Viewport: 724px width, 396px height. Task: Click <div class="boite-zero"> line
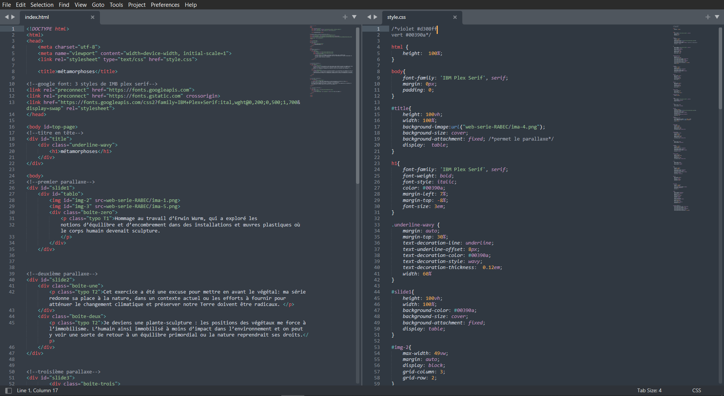83,212
